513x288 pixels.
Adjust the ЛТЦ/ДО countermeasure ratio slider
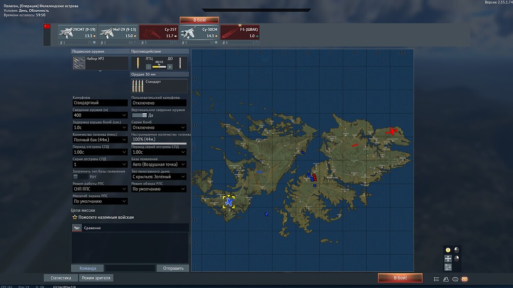pyautogui.click(x=159, y=67)
